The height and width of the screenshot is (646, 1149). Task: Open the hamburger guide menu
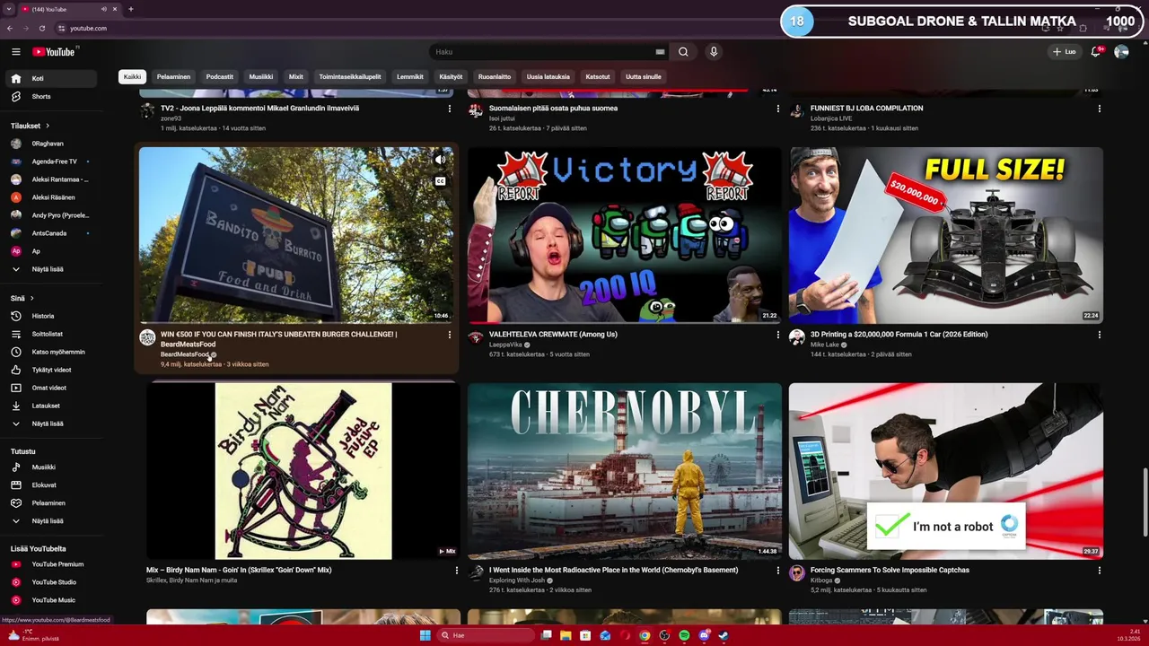tap(15, 52)
